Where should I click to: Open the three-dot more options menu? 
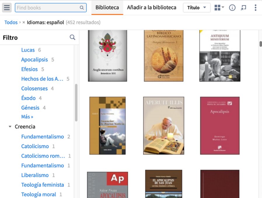tap(255, 8)
